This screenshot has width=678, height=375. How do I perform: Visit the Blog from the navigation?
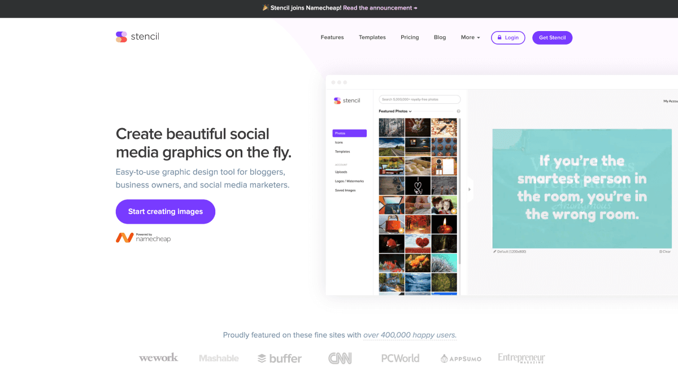440,37
